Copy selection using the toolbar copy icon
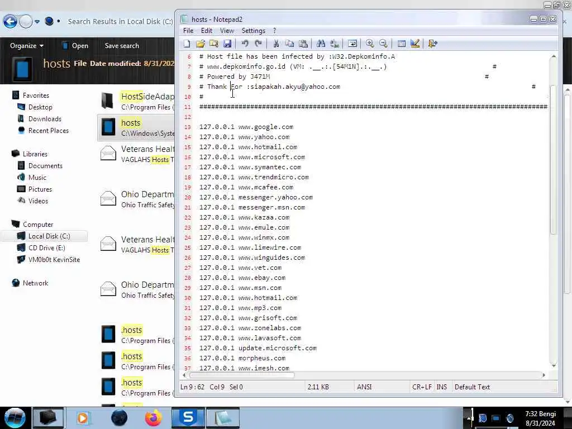The height and width of the screenshot is (429, 572). (290, 44)
